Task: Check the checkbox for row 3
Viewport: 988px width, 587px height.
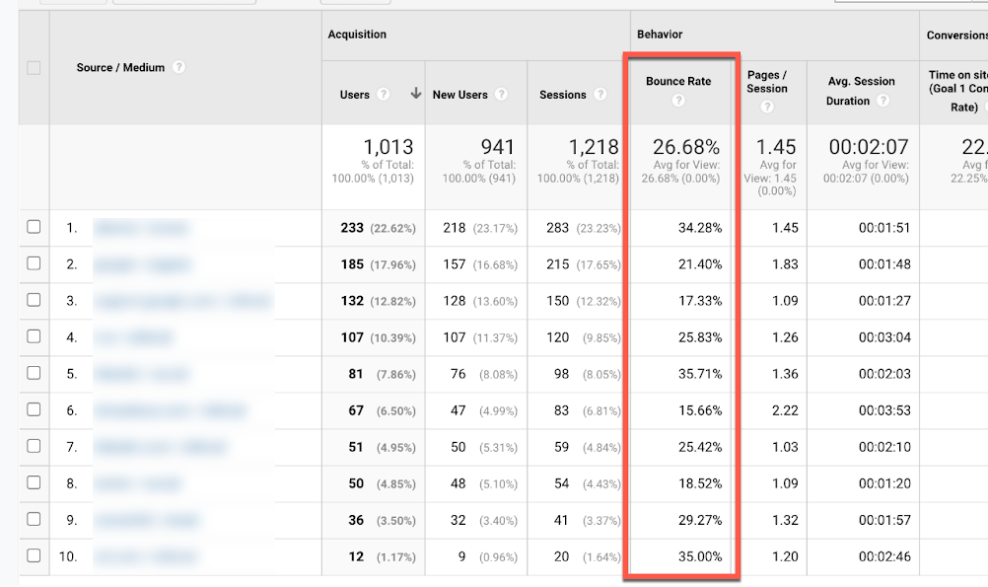Action: pyautogui.click(x=35, y=300)
